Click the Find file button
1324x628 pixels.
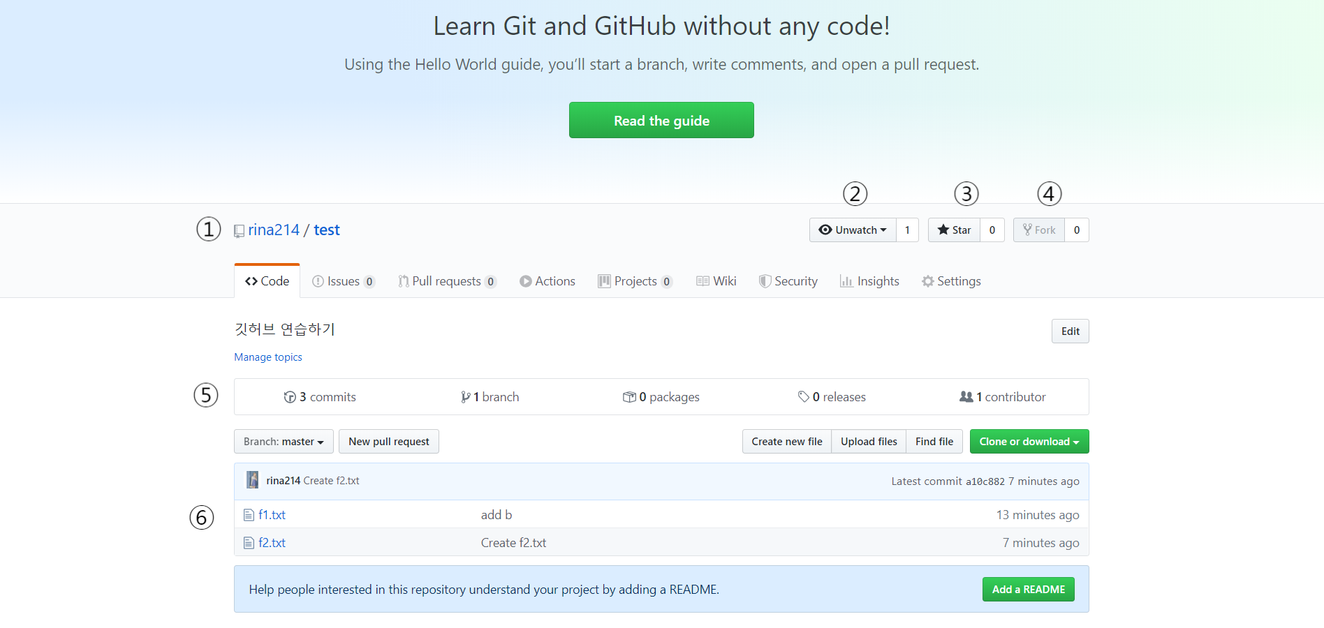point(934,442)
